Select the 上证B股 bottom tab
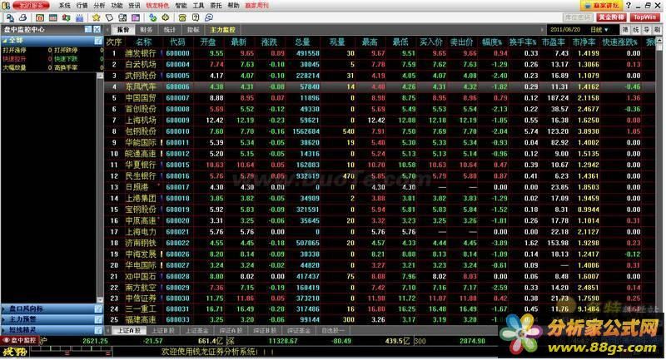This screenshot has height=360, width=666. 163,330
